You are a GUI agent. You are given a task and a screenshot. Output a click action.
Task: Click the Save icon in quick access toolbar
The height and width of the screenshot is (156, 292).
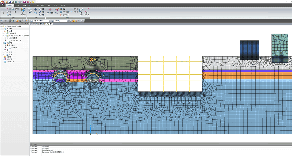(x=10, y=2)
